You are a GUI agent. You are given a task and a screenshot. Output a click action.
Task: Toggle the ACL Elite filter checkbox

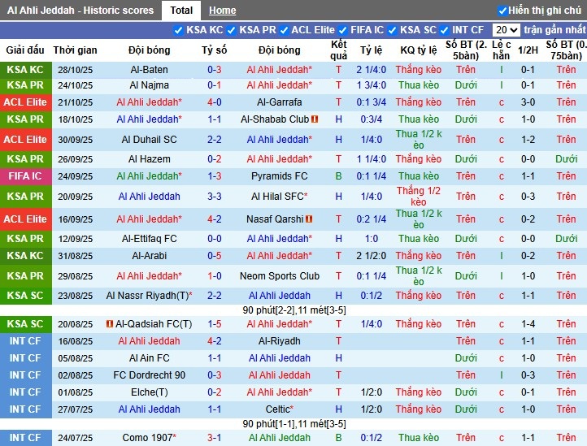pyautogui.click(x=285, y=30)
